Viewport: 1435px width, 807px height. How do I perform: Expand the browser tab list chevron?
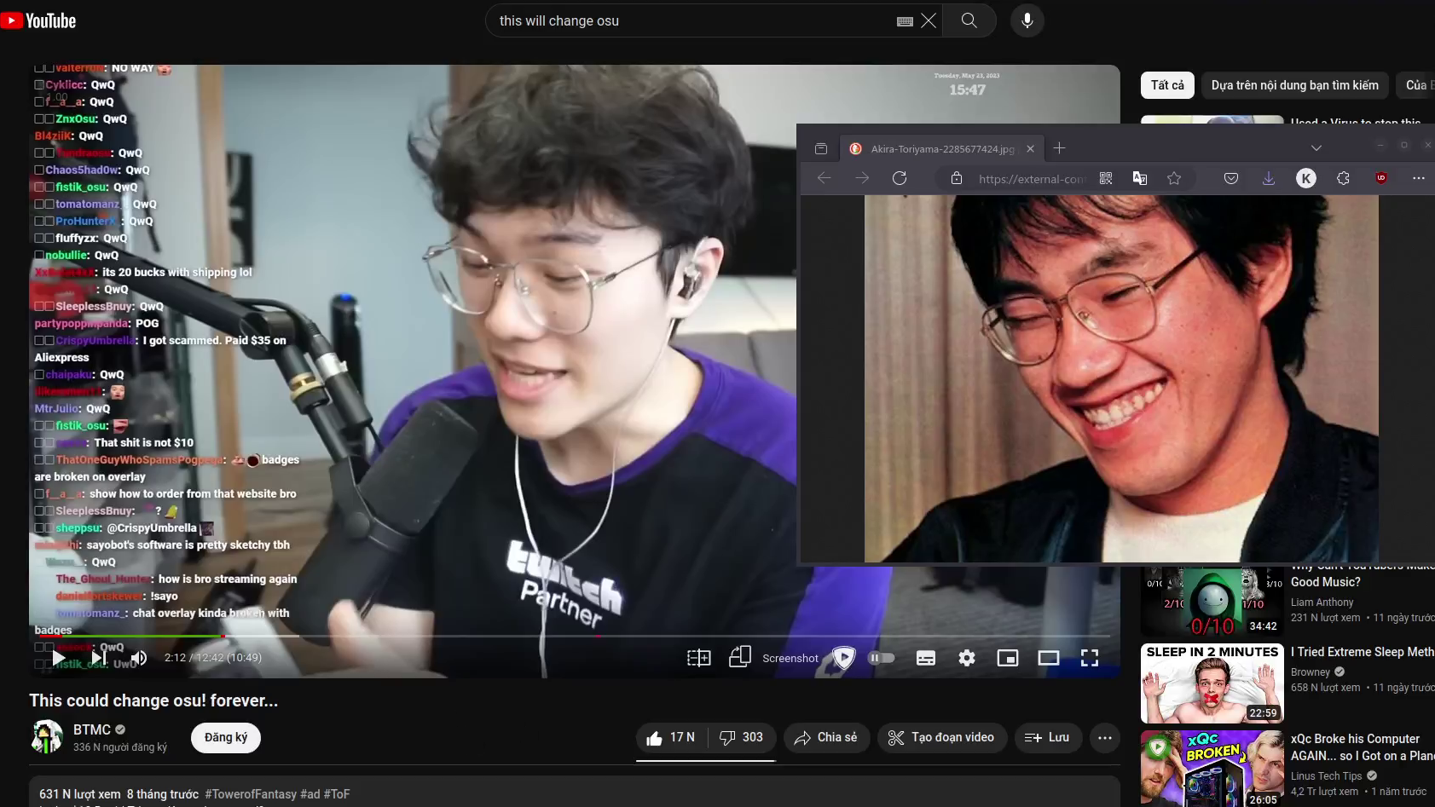[x=1316, y=148]
